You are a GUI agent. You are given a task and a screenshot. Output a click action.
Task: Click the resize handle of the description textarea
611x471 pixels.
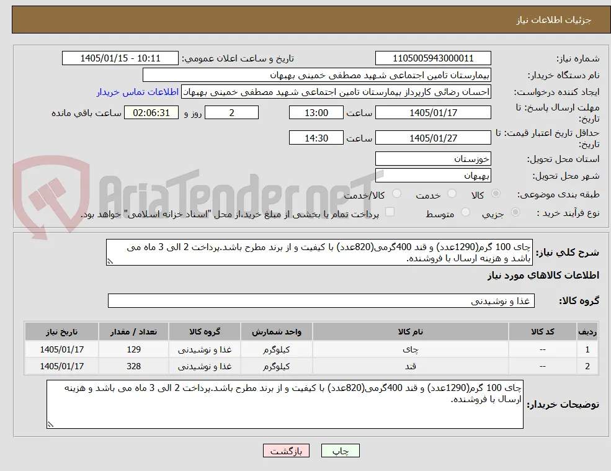(110, 262)
